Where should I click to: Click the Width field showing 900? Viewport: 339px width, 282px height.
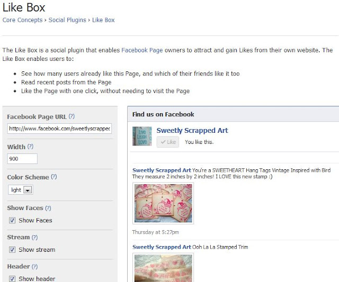click(x=22, y=159)
